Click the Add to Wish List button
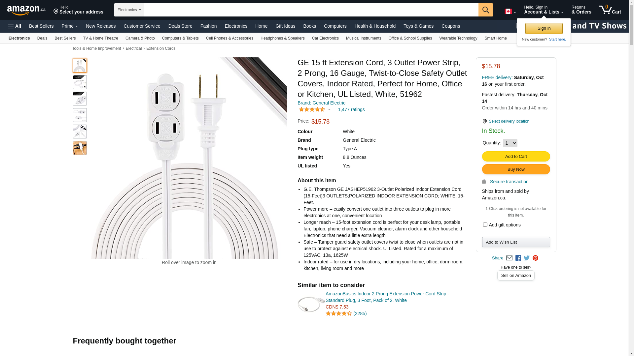 (x=516, y=242)
